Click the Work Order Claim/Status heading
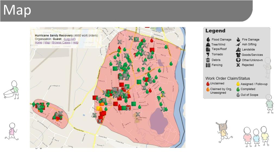 point(228,78)
